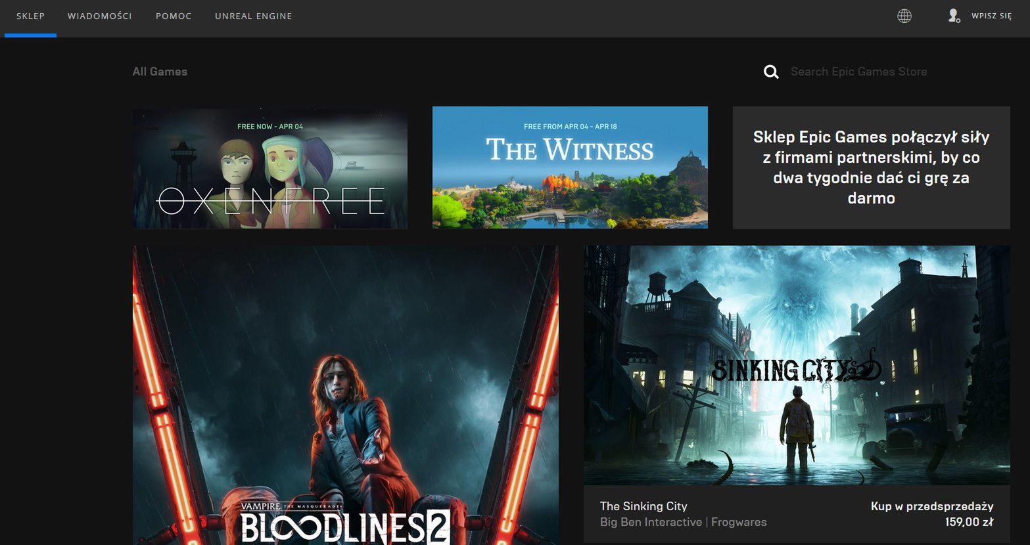Open the SKLEP tab
The width and height of the screenshot is (1030, 545).
tap(30, 16)
